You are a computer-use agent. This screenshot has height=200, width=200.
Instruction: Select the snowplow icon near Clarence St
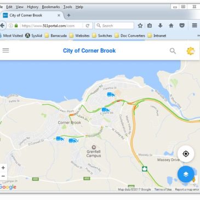[x=111, y=94]
